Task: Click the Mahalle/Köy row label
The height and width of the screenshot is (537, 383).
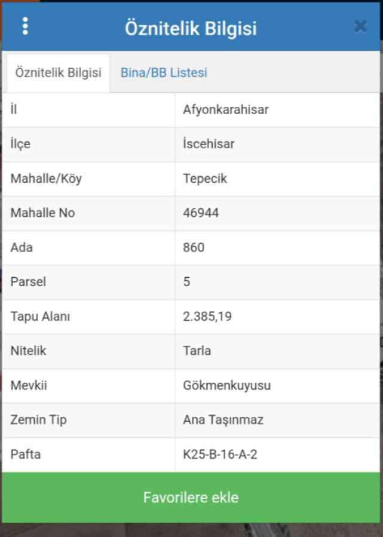Action: [x=46, y=179]
